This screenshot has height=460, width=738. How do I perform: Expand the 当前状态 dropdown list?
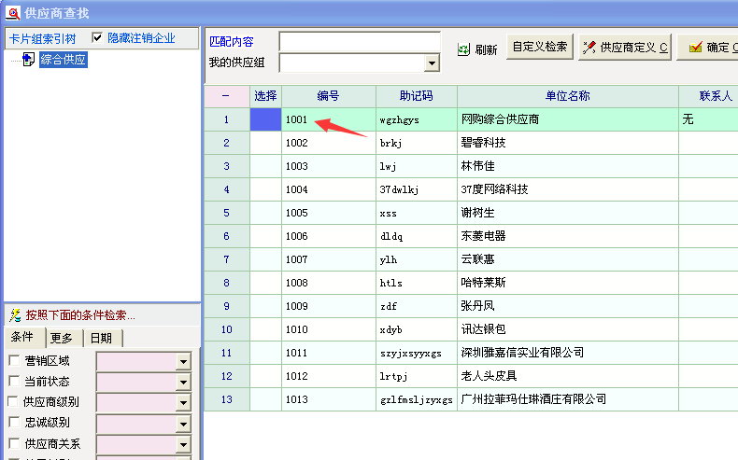point(183,382)
